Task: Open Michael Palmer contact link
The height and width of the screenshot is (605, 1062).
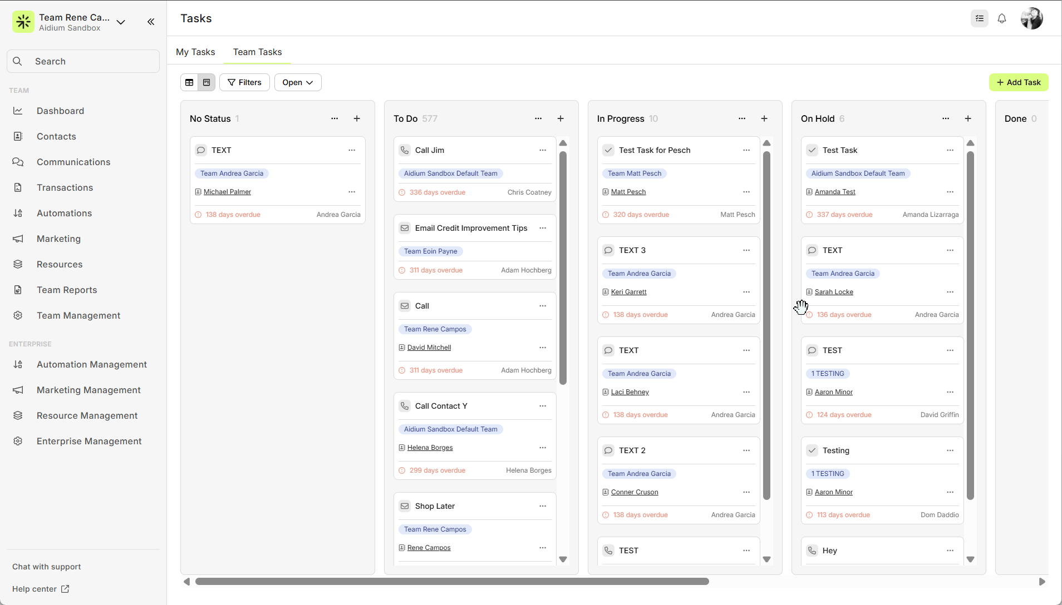Action: [227, 192]
